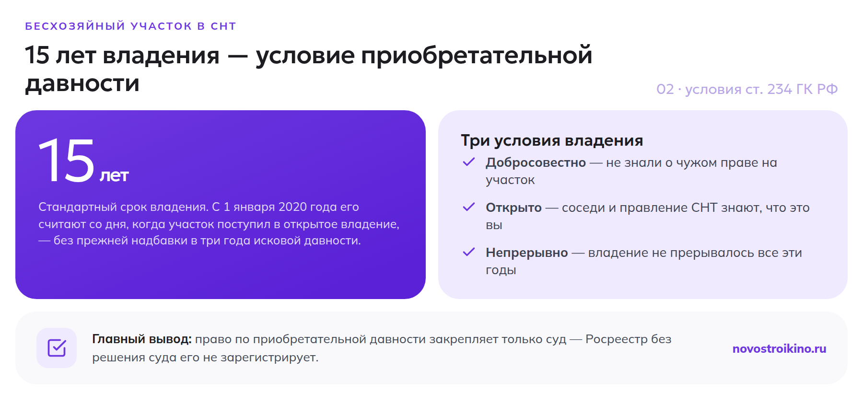Click the bold word 'Открыто'

(x=513, y=208)
